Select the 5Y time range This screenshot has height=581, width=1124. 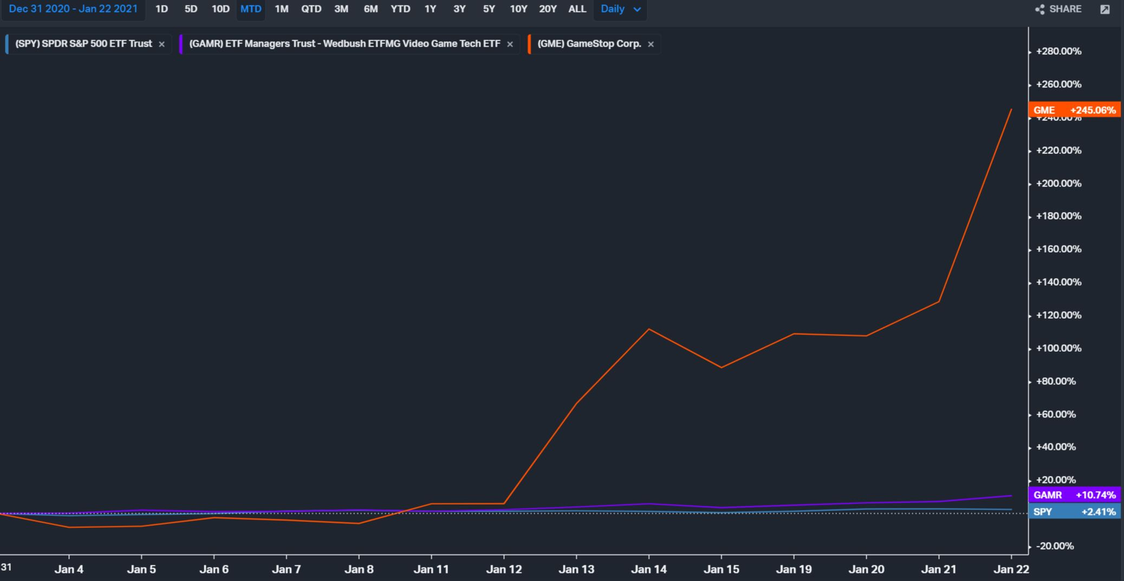489,9
